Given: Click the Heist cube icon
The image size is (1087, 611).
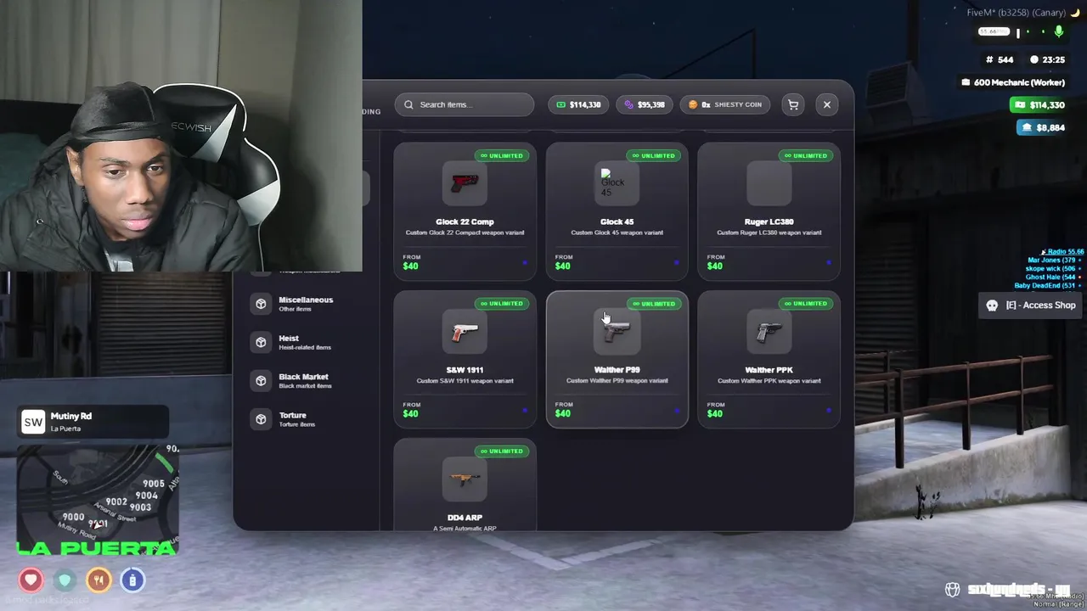Looking at the screenshot, I should [261, 342].
